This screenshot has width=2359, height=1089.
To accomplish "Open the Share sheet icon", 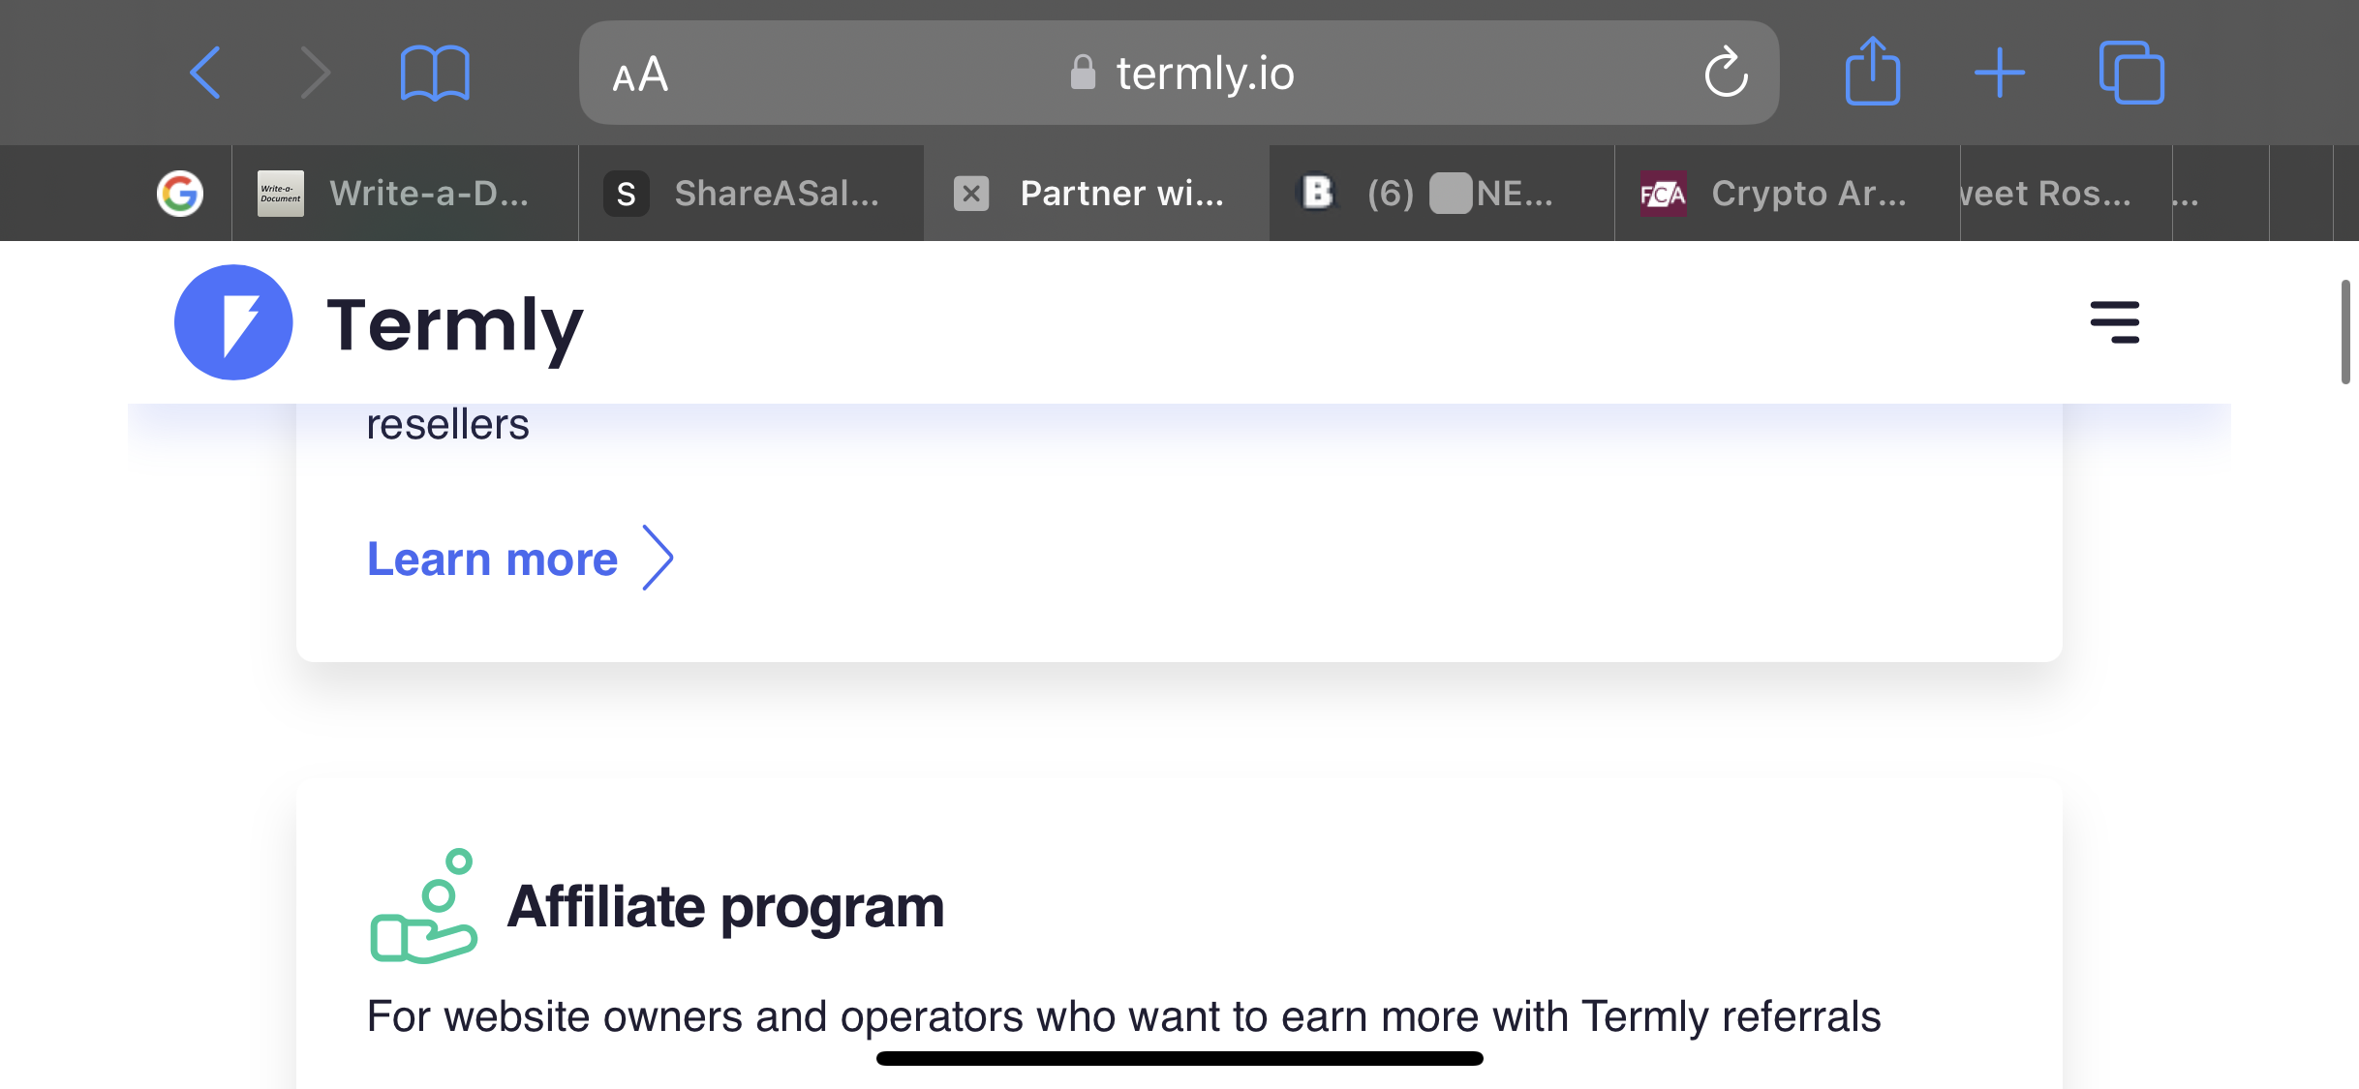I will 1873,71.
